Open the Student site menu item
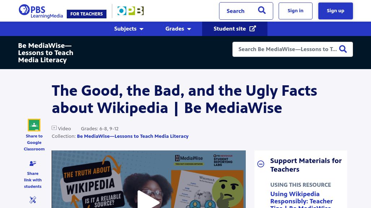Screen dimensions: 371x208 click(230, 28)
